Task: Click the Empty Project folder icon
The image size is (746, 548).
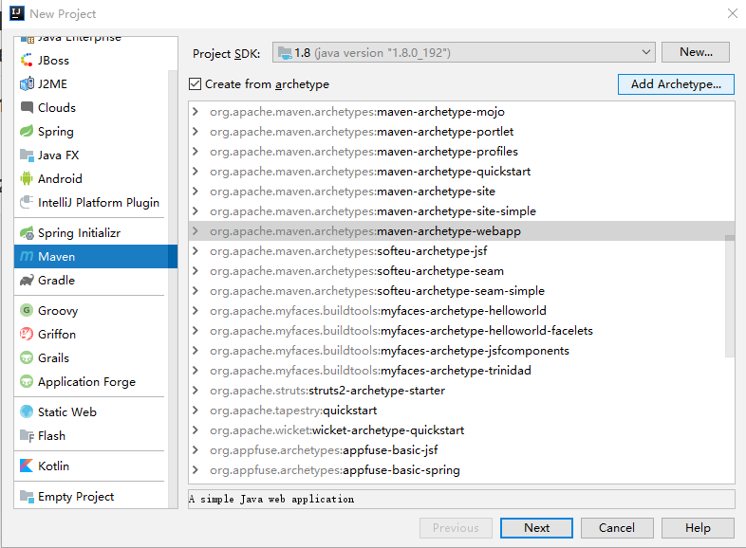Action: tap(27, 497)
